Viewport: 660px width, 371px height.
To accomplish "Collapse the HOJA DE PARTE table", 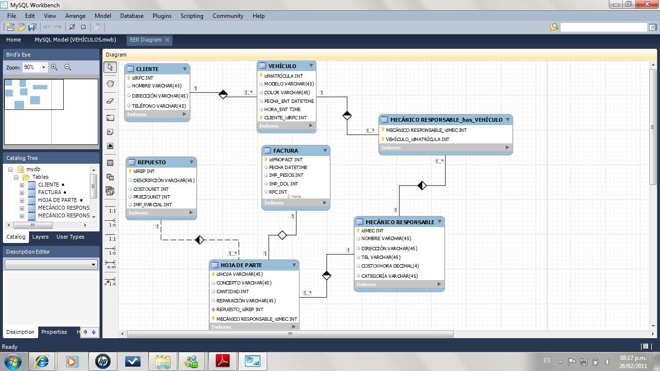I will 294,265.
